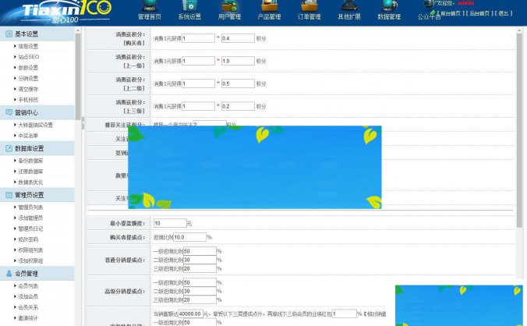The height and width of the screenshot is (326, 527).
Task: Collapse the 管理员设置 sidebar section header
Action: click(x=37, y=195)
